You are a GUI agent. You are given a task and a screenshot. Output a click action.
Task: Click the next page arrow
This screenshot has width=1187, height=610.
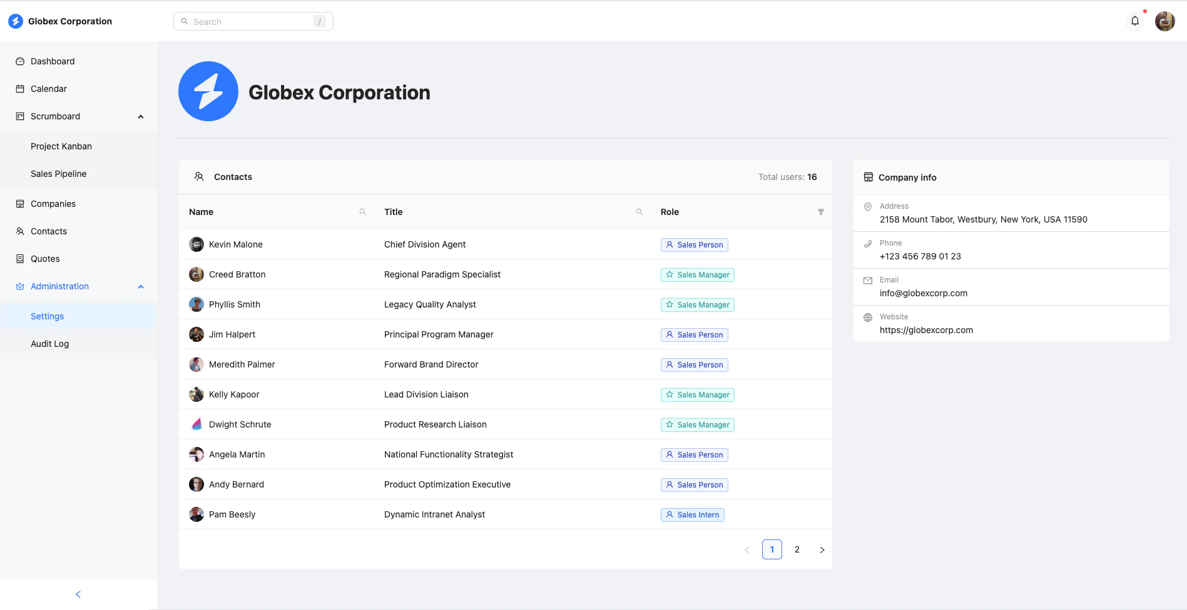(822, 549)
